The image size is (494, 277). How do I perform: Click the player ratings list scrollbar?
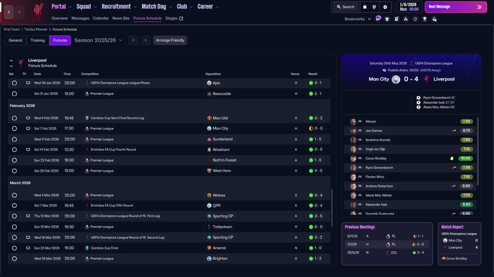[x=478, y=152]
